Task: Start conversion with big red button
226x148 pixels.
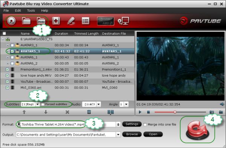Action: click(x=197, y=130)
